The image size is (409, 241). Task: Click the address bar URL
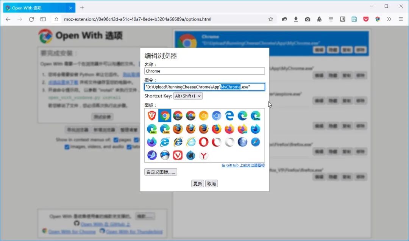pyautogui.click(x=138, y=19)
